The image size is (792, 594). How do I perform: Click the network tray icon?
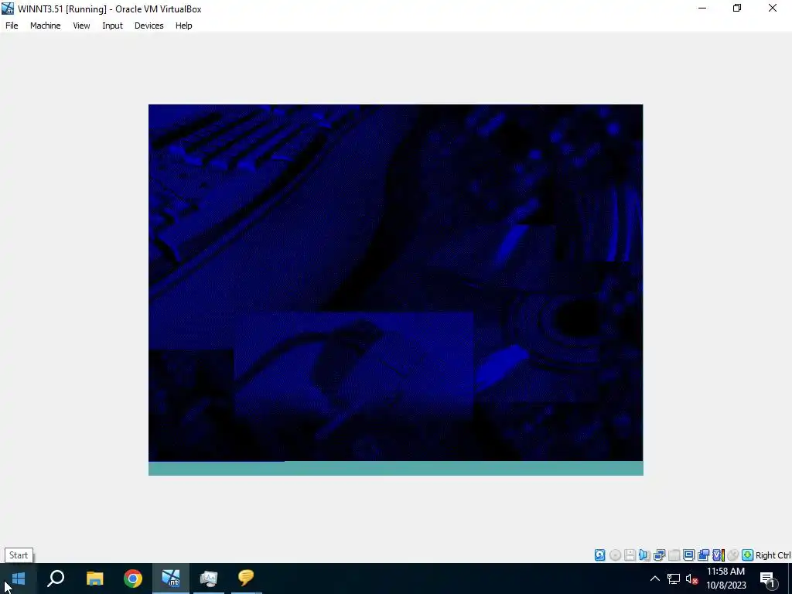coord(674,579)
